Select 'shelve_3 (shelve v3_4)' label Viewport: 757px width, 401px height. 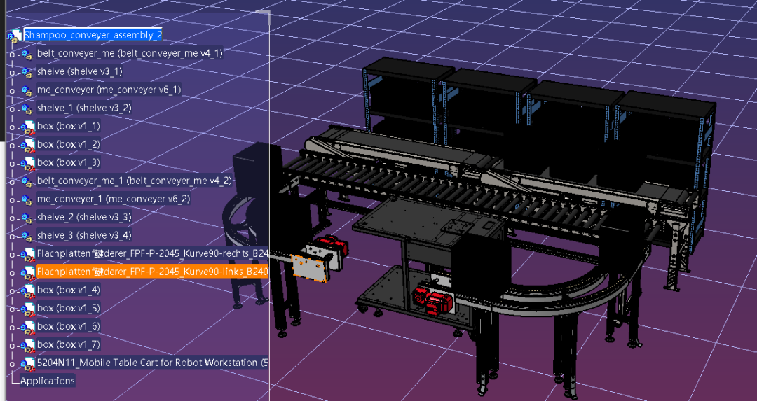click(84, 235)
